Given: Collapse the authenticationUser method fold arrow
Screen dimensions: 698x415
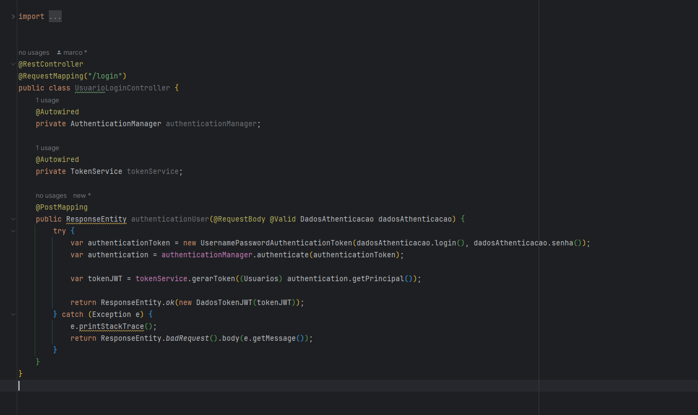Looking at the screenshot, I should point(13,219).
